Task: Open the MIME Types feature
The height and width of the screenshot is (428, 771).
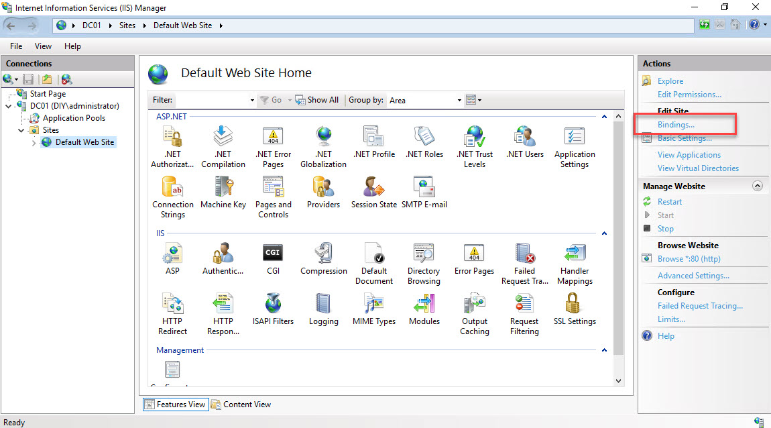Action: pos(373,309)
